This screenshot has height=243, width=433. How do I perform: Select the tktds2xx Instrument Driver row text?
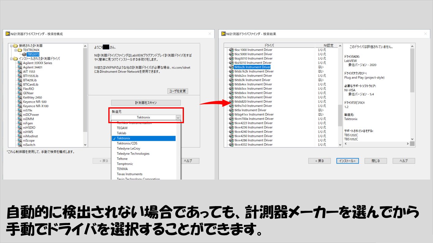pos(253,76)
